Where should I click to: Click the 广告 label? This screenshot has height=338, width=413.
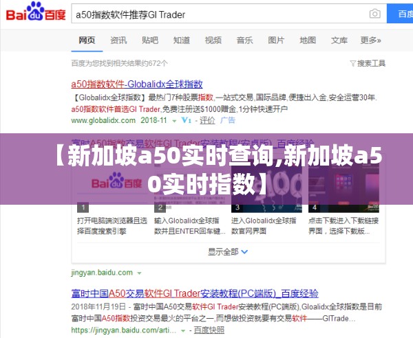click(228, 120)
